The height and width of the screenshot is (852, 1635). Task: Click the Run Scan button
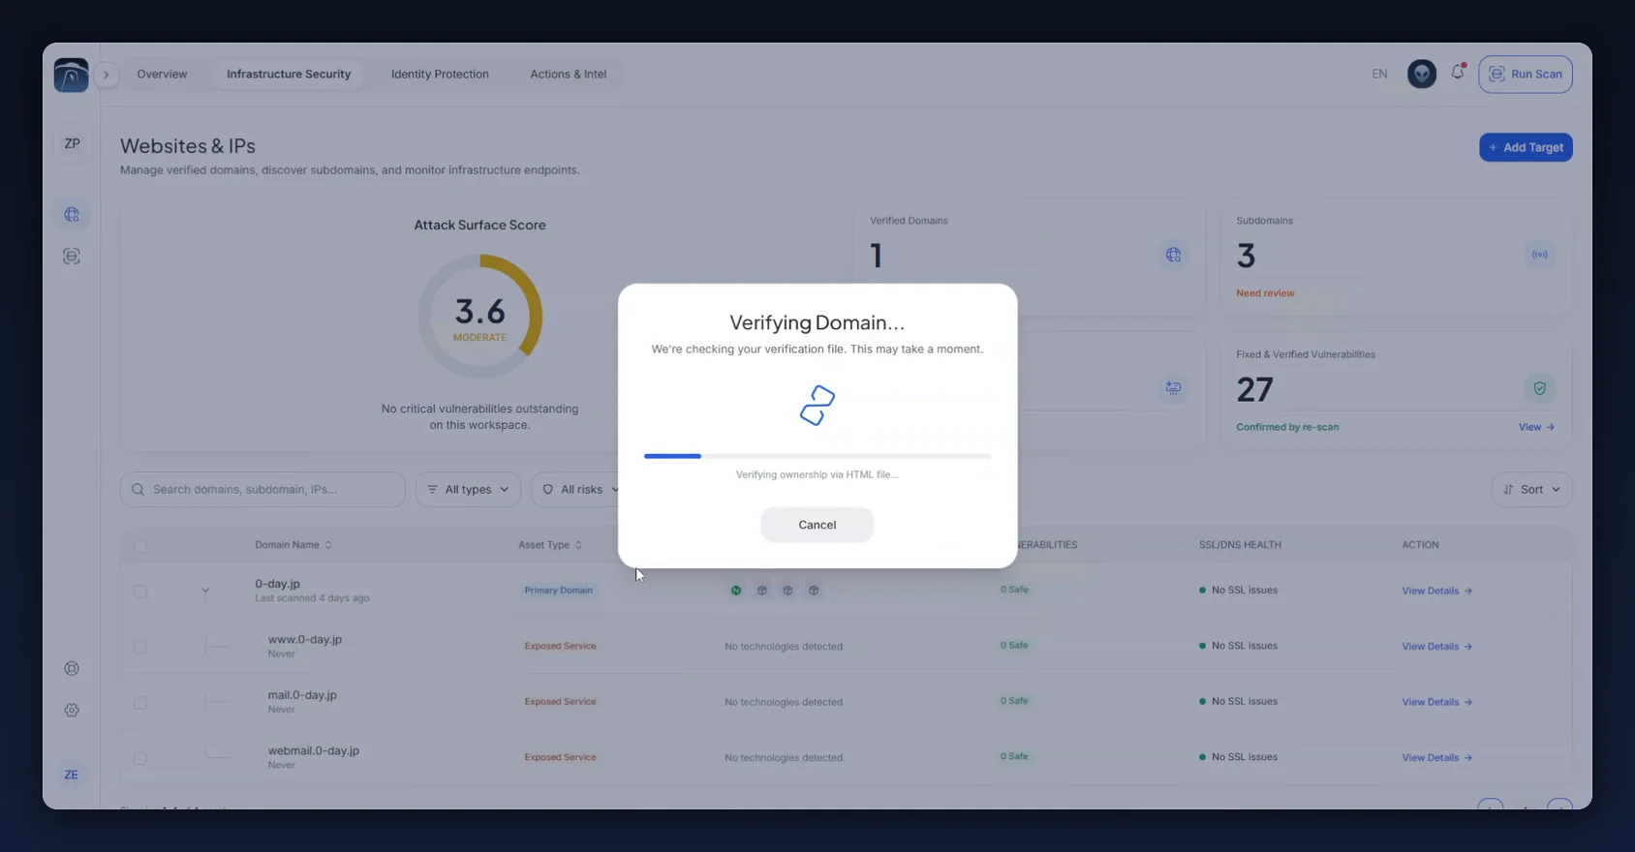point(1526,74)
